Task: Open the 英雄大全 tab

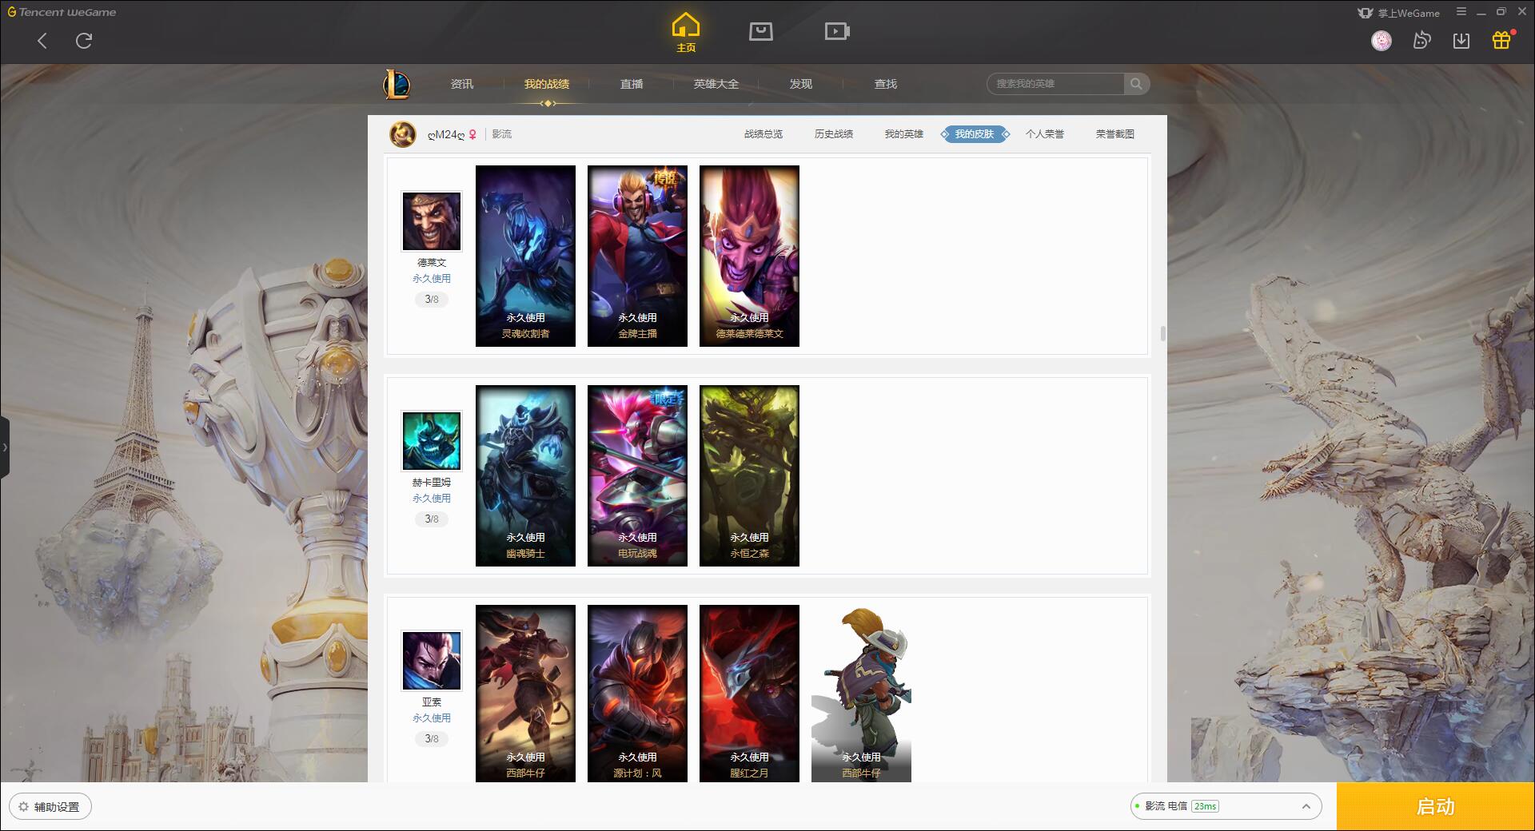Action: coord(716,84)
